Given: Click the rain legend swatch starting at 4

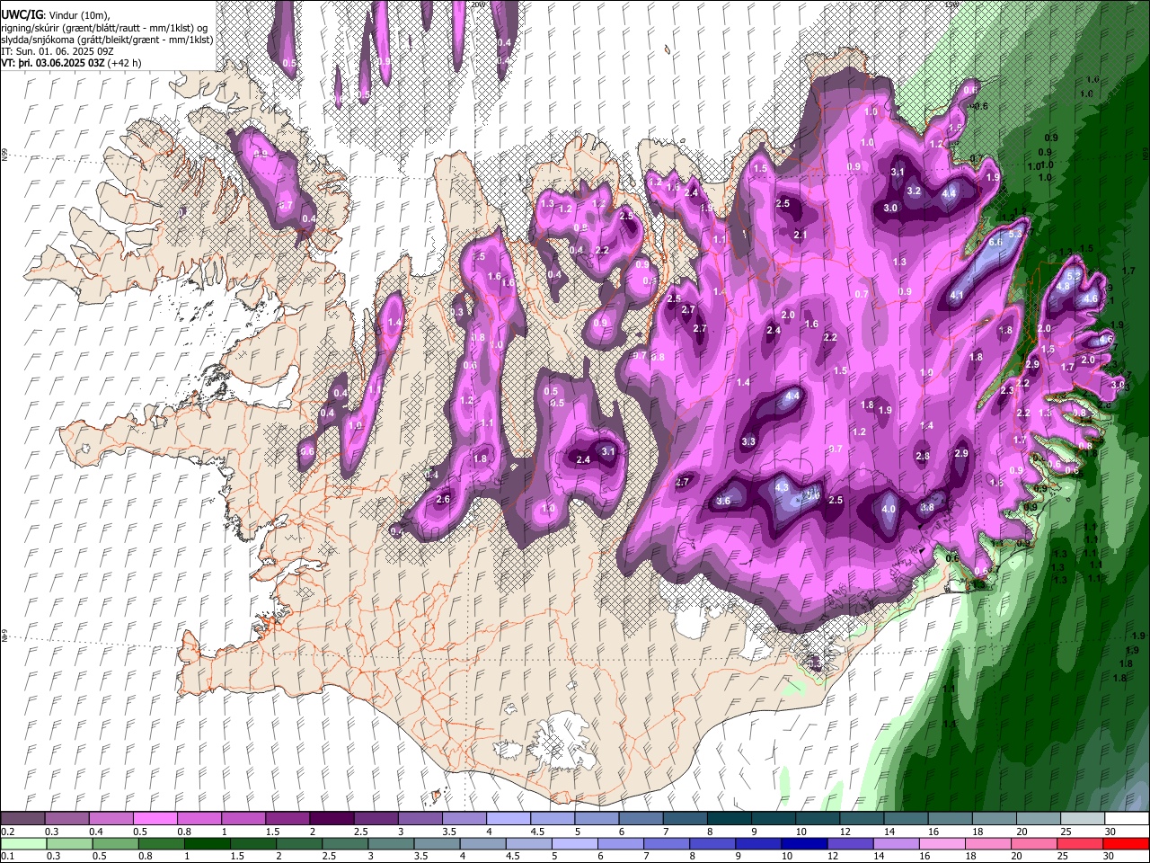Looking at the screenshot, I should 482,844.
